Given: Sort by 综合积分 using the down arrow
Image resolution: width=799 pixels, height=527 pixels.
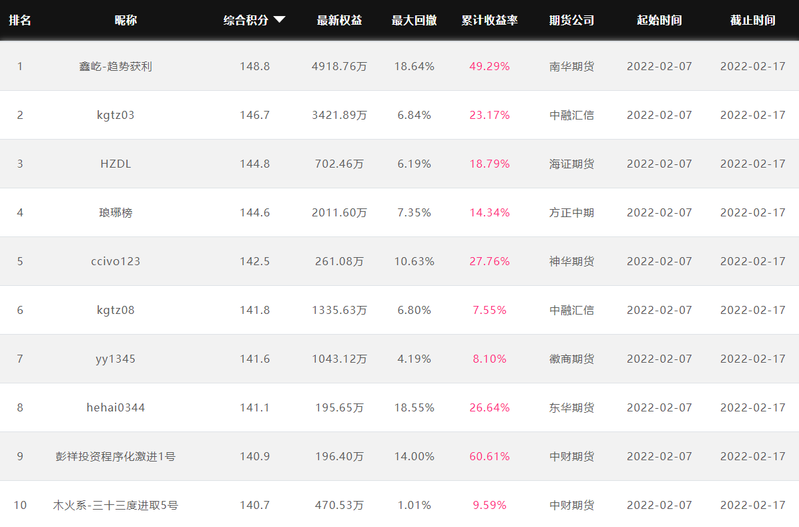Looking at the screenshot, I should (x=279, y=20).
